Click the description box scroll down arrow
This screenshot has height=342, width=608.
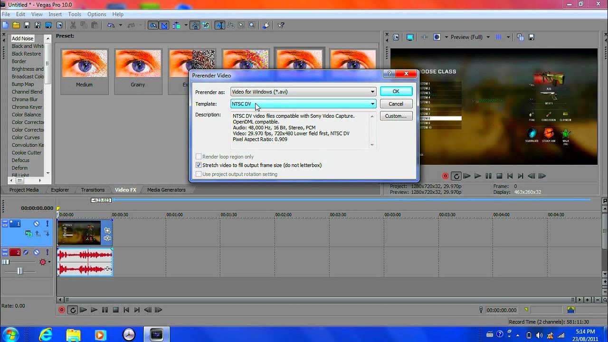[372, 145]
